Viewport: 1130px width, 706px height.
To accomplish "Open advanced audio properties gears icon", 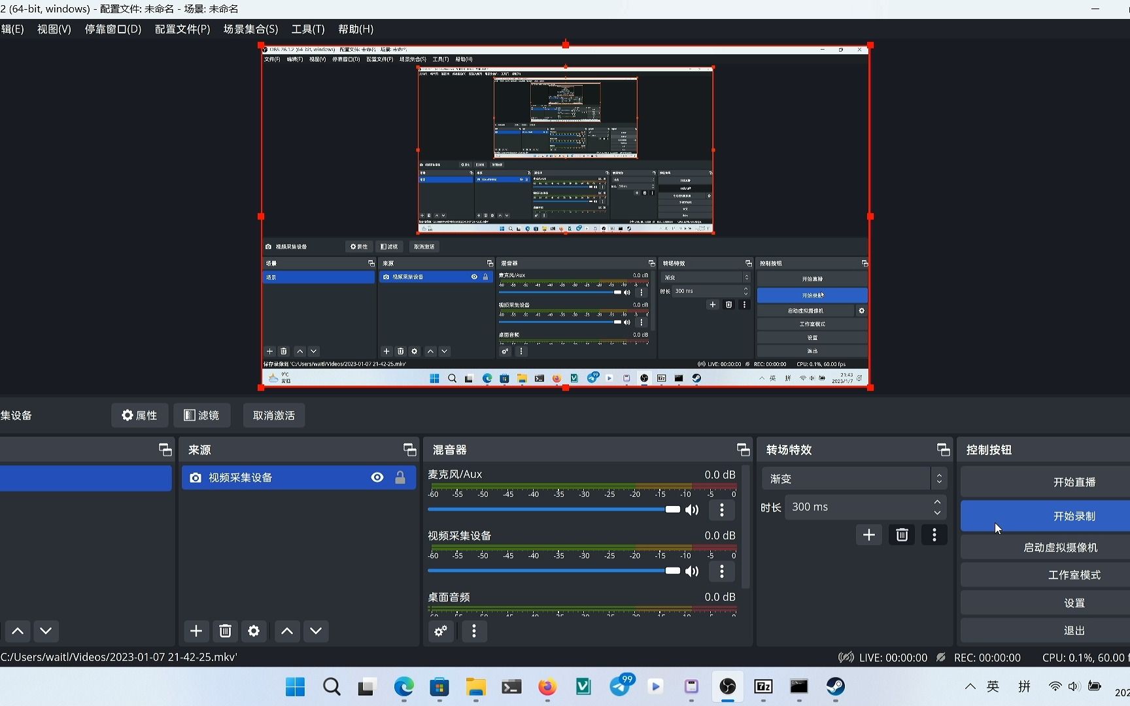I will point(441,631).
